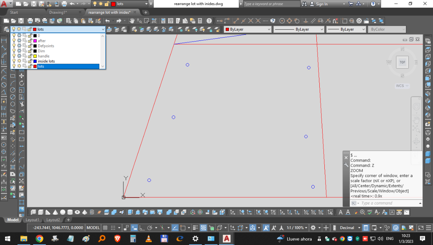
Task: Thaw the 'Dim' layer freeze icon
Action: 19,51
